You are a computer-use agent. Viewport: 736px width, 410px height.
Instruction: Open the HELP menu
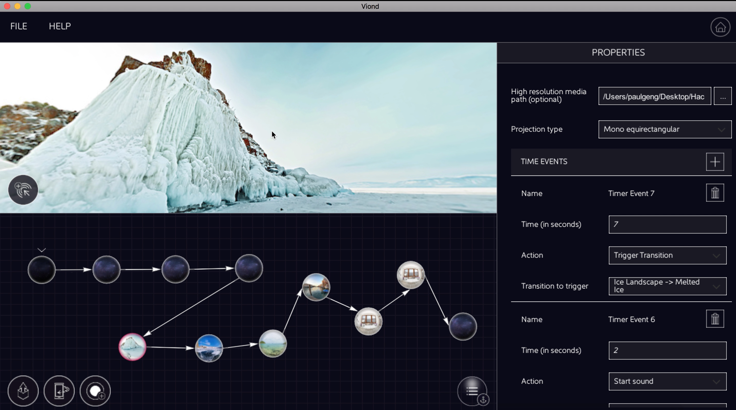point(60,26)
